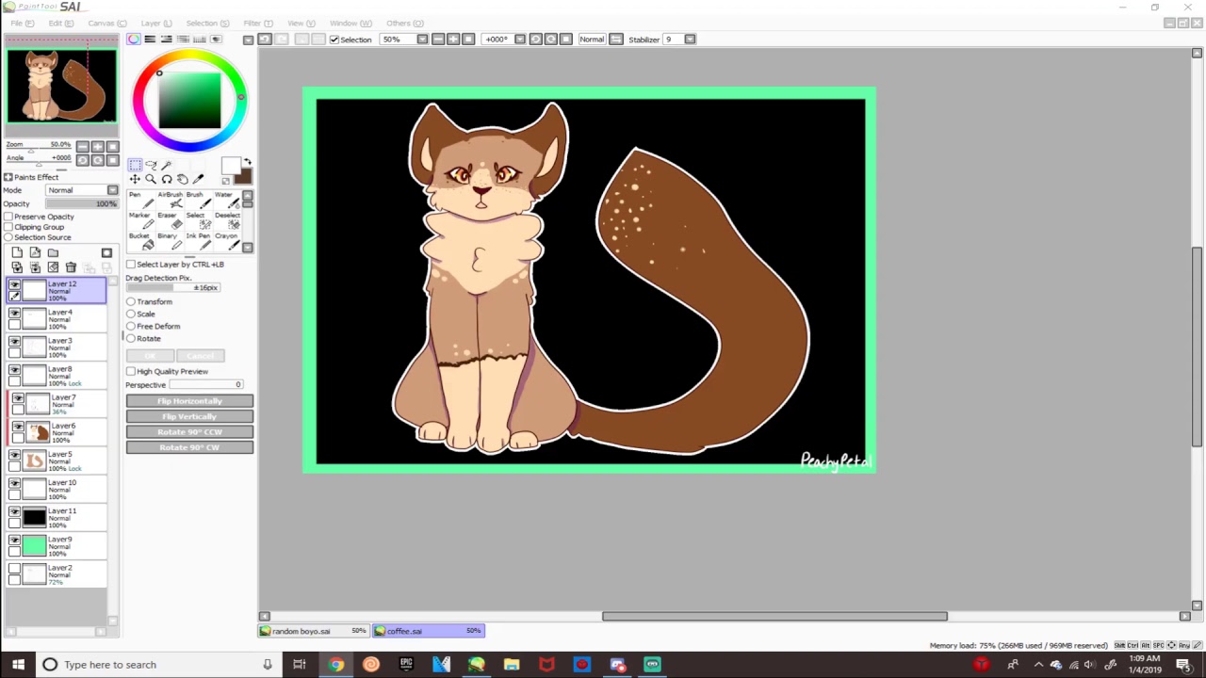Pick the Magic Wand tool
Image resolution: width=1206 pixels, height=678 pixels.
click(167, 165)
